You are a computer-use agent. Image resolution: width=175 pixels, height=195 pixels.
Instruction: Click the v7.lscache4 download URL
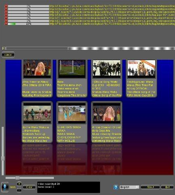(x=112, y=24)
